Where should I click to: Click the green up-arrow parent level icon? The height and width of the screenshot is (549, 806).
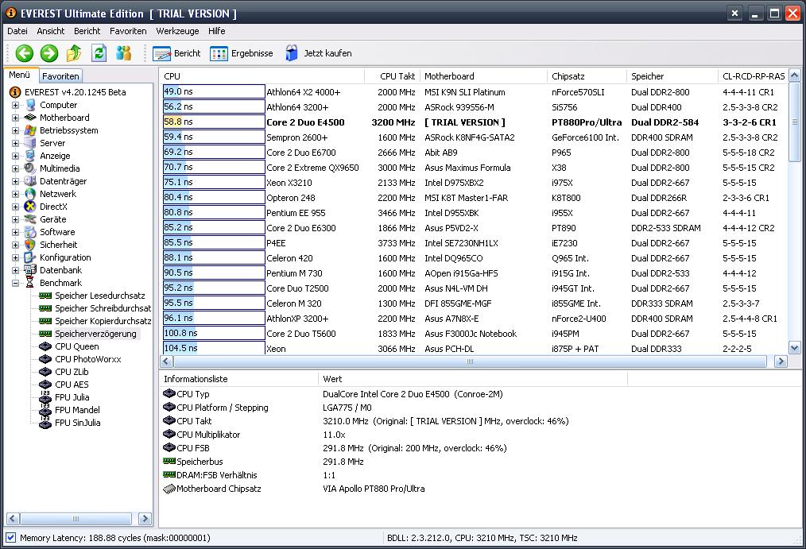coord(74,53)
